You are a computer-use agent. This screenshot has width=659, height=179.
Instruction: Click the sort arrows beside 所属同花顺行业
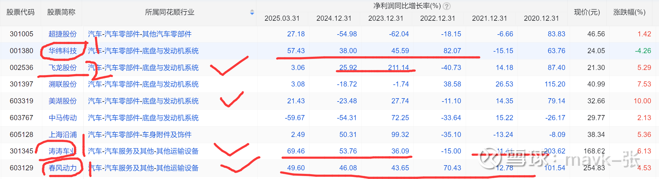252,12
